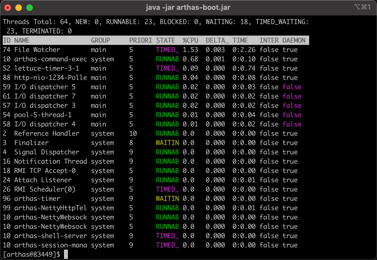This screenshot has height=260, width=377.
Task: Click the yellow minimize window button
Action: 19,8
